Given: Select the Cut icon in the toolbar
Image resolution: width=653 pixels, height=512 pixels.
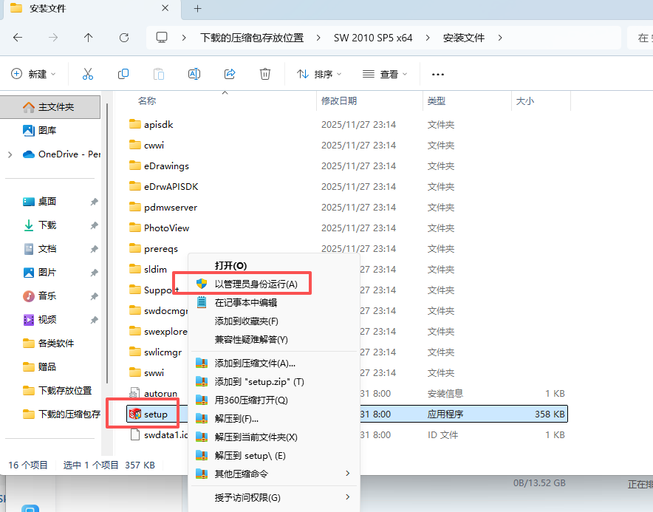Looking at the screenshot, I should point(88,74).
